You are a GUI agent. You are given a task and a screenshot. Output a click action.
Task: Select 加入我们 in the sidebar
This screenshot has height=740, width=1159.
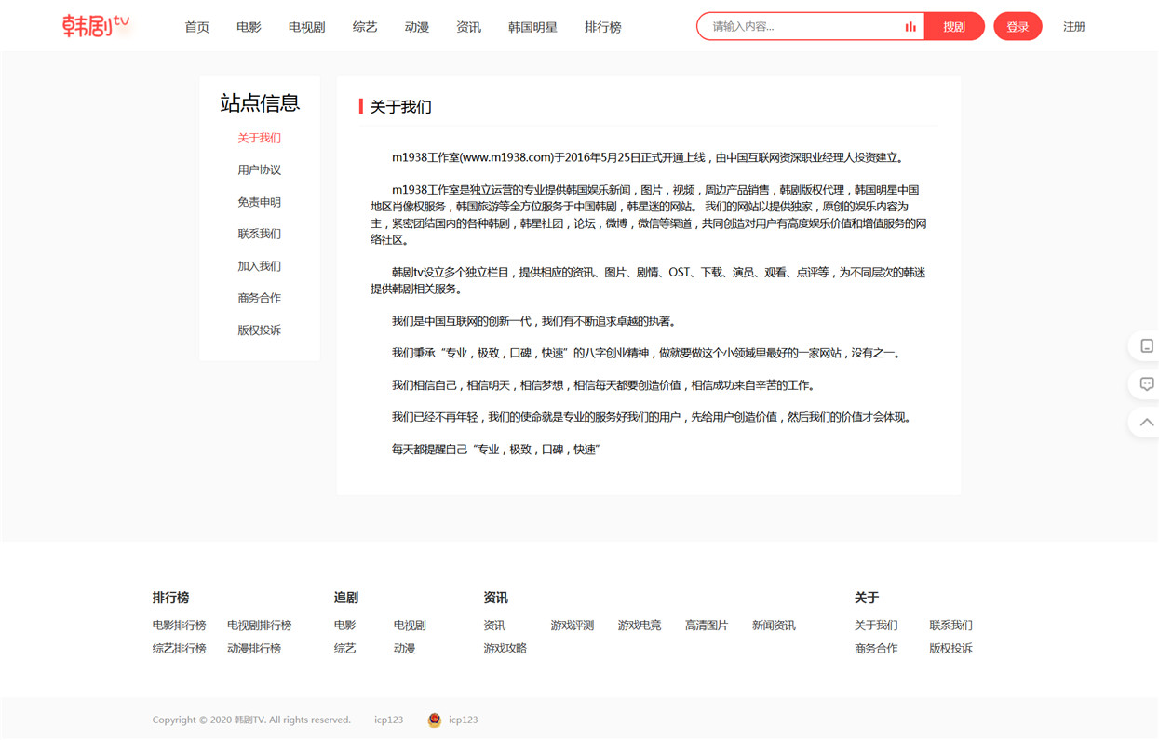(x=259, y=266)
